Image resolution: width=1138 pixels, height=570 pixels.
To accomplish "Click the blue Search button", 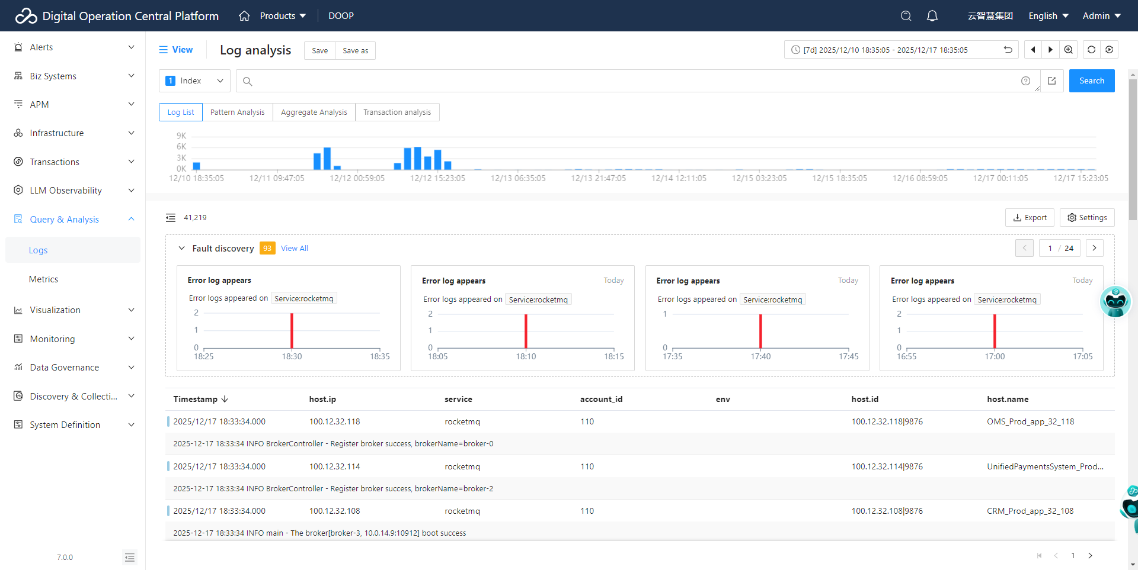I will 1091,81.
